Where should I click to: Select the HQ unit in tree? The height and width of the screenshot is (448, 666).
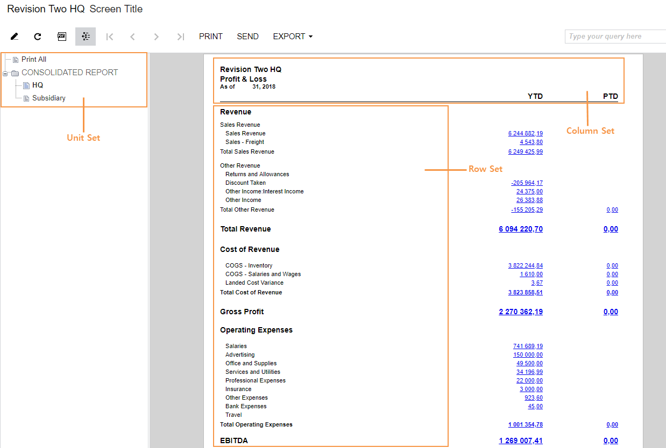pyautogui.click(x=38, y=85)
